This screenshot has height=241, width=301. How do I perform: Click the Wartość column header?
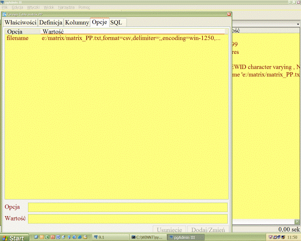(55, 31)
